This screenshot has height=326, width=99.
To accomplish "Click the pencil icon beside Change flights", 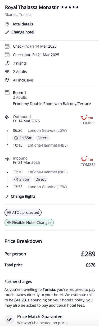I will [7, 197].
